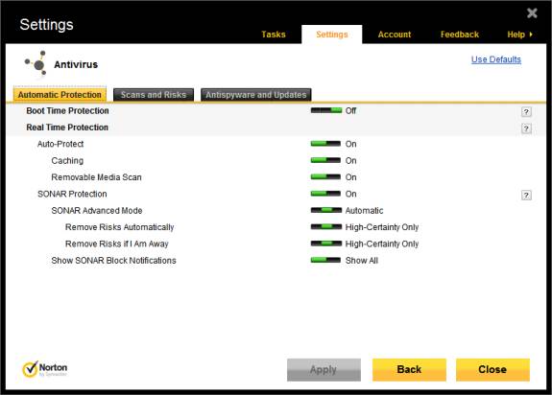Click the Back button
This screenshot has width=552, height=395.
[x=409, y=370]
